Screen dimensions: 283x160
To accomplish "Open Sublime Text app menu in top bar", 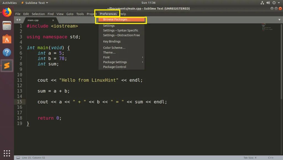I will [x=35, y=3].
